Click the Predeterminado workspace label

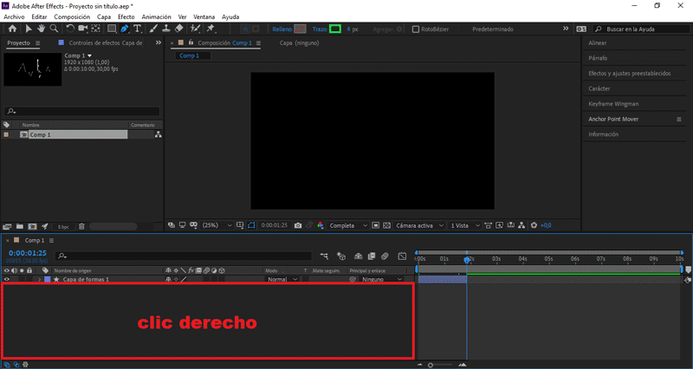493,29
